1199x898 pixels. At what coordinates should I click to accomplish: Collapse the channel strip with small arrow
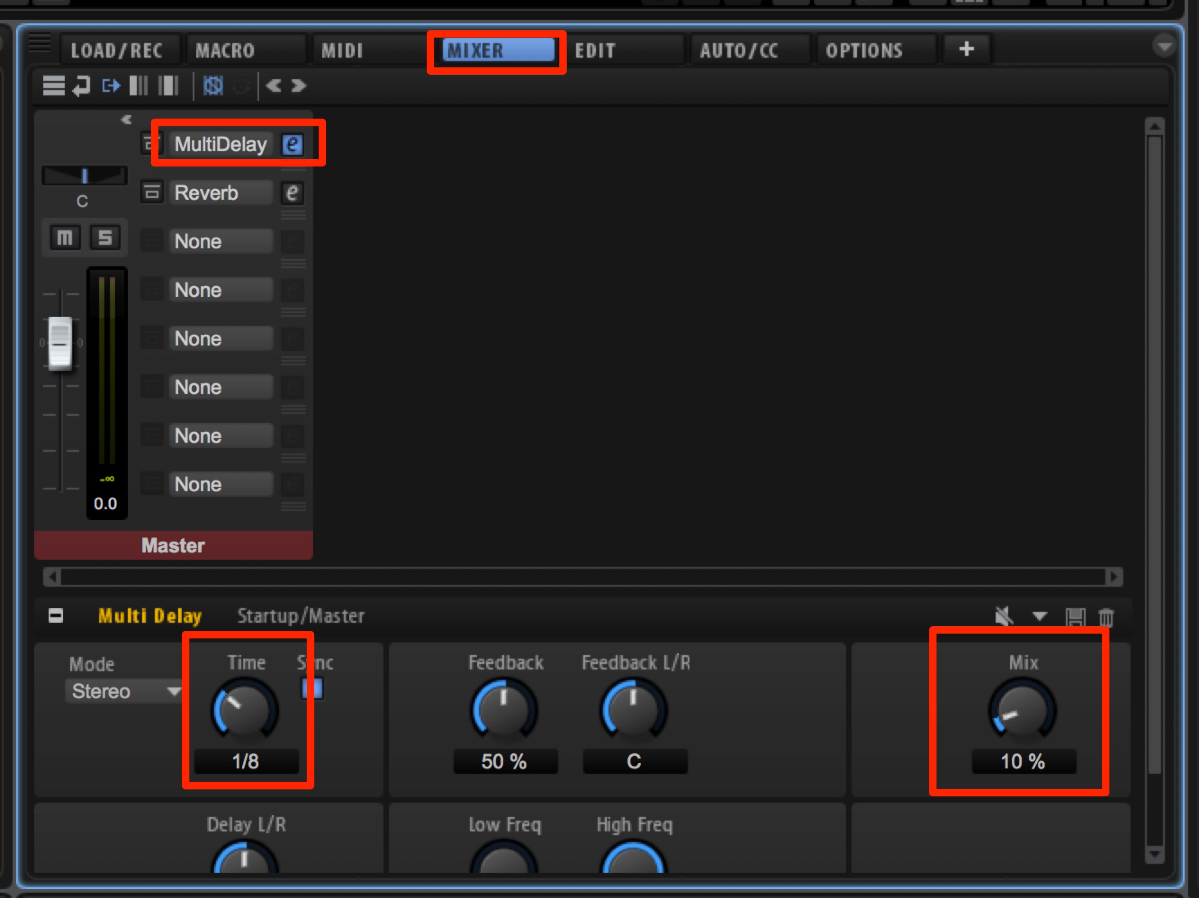tap(126, 120)
